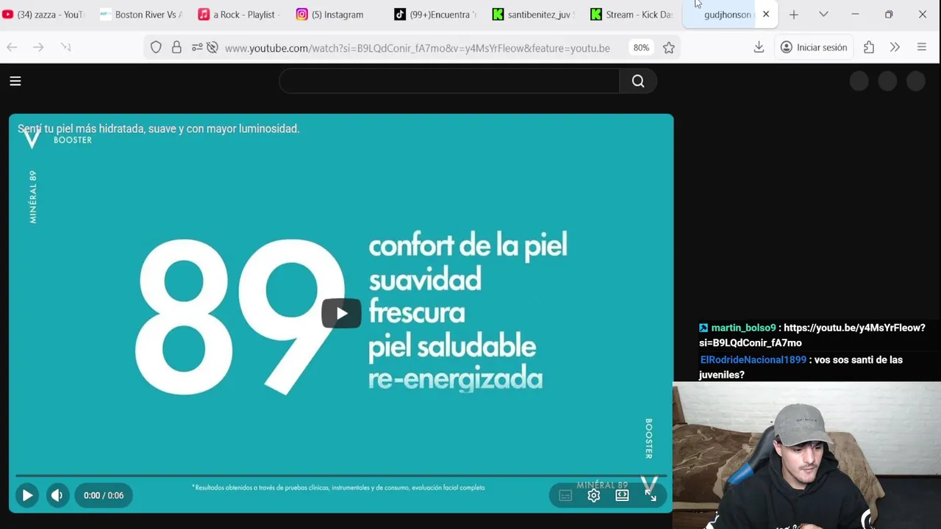Open the site permissions icon in address bar
This screenshot has width=941, height=529.
point(197,47)
